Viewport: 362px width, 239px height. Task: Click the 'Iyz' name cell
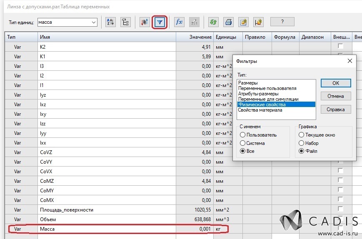pyautogui.click(x=107, y=95)
